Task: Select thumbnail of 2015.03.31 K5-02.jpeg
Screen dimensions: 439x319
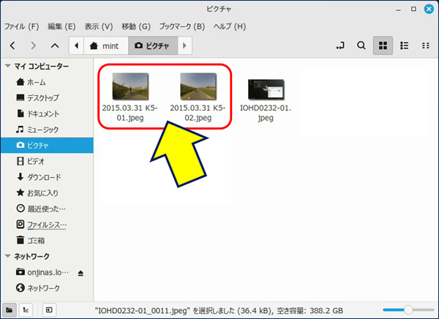Action: [x=198, y=86]
